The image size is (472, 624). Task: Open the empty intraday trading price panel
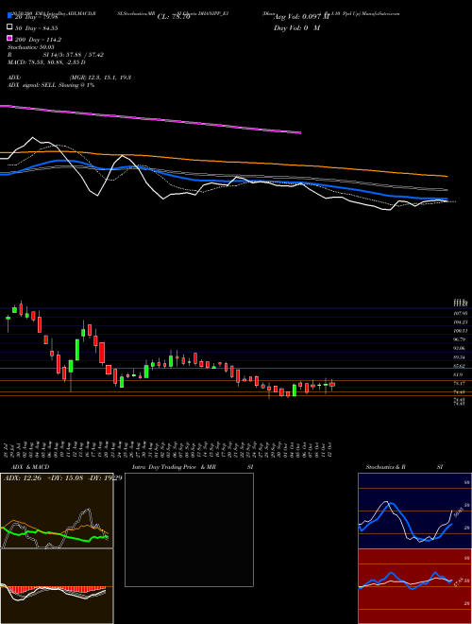click(x=189, y=529)
